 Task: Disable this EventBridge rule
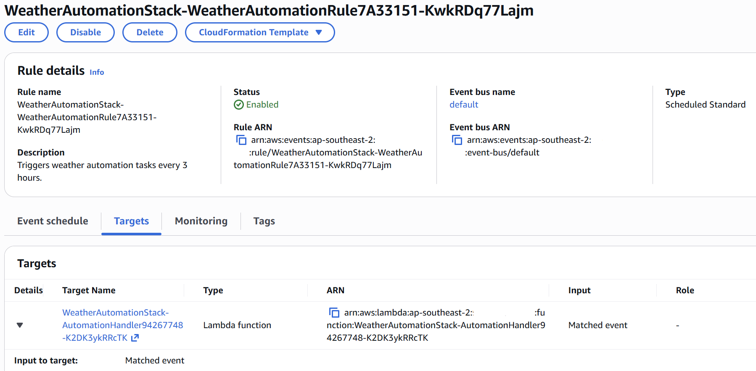[x=85, y=32]
